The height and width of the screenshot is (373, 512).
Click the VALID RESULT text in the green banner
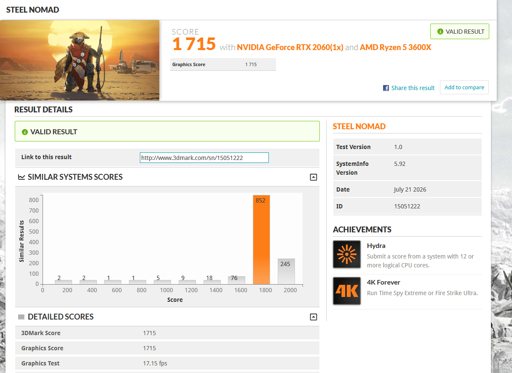point(54,132)
